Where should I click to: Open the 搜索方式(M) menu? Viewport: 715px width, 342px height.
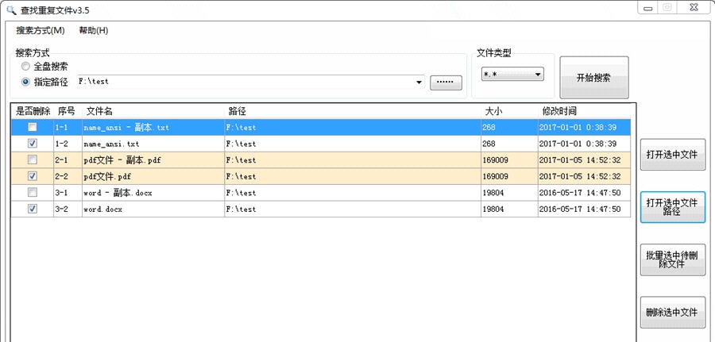pos(41,30)
